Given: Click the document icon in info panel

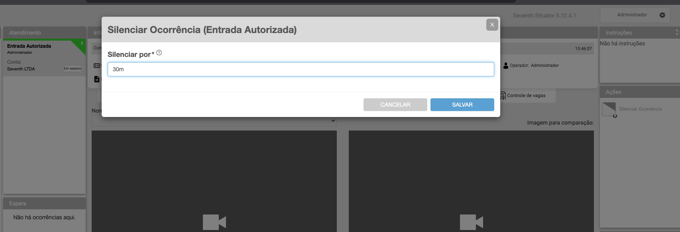Looking at the screenshot, I should pos(96,79).
